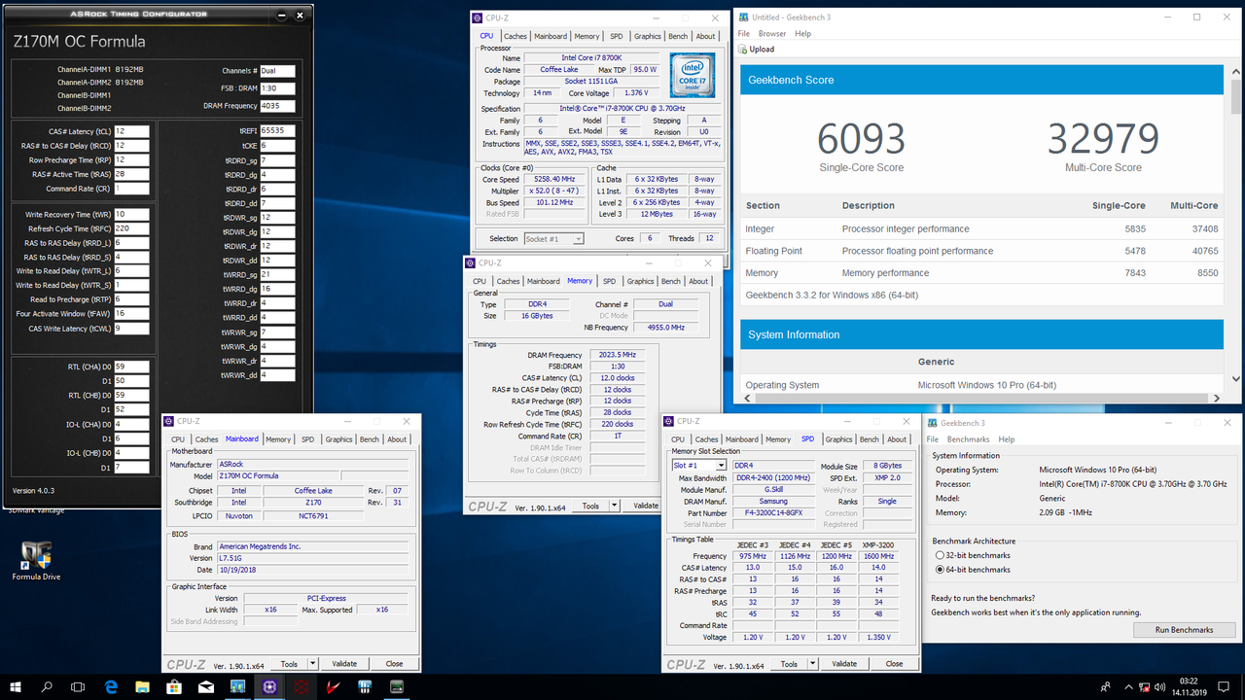
Task: Click Core Speed value 5258.40 MHz
Action: (556, 180)
